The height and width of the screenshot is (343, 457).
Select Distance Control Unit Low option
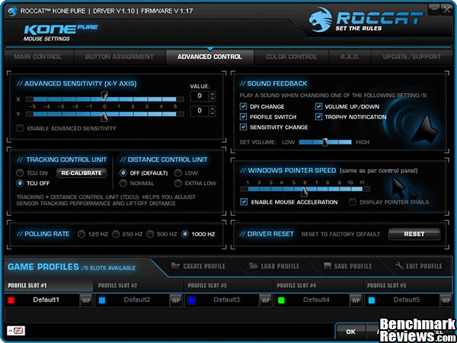(177, 173)
